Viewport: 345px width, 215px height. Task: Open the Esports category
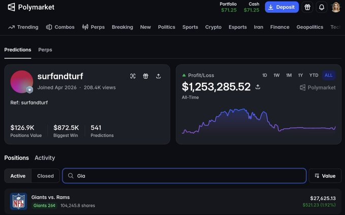238,27
